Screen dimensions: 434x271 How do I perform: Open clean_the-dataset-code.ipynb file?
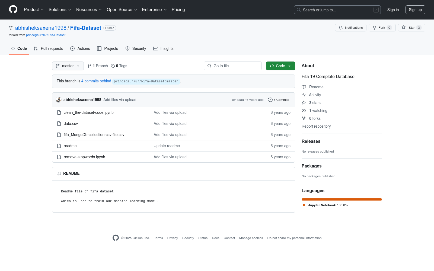89,112
